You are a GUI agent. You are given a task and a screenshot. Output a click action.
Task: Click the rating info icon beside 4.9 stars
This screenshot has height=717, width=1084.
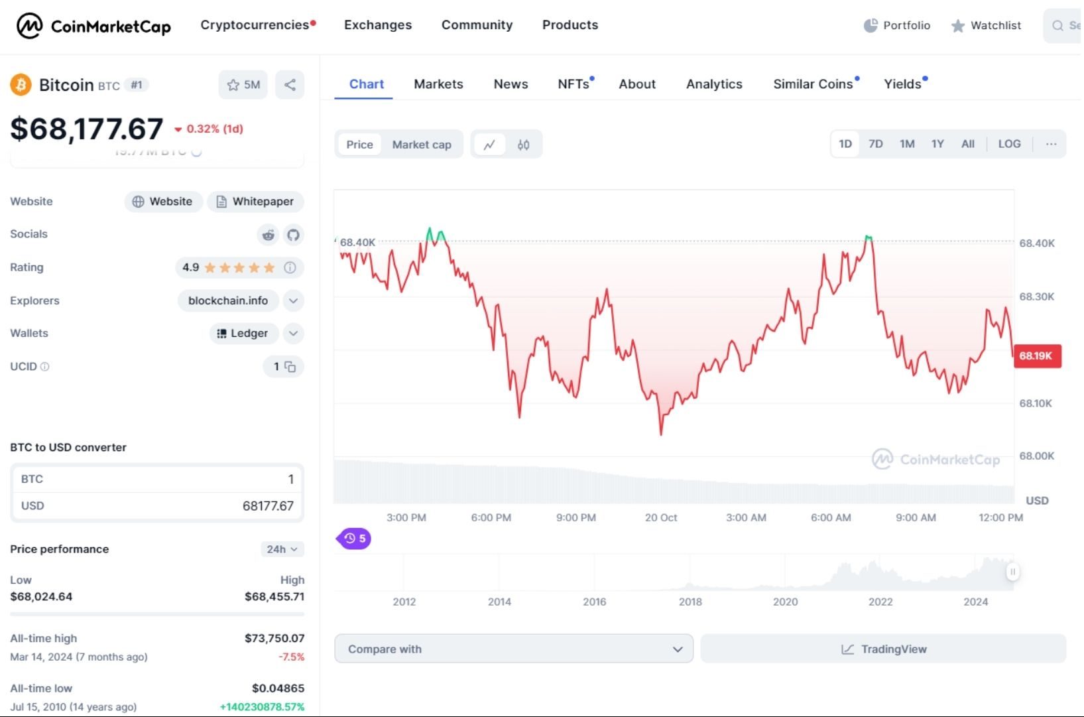[290, 267]
